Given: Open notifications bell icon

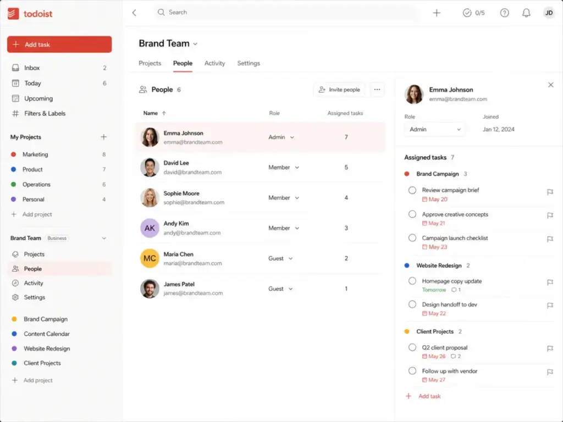Looking at the screenshot, I should 526,13.
